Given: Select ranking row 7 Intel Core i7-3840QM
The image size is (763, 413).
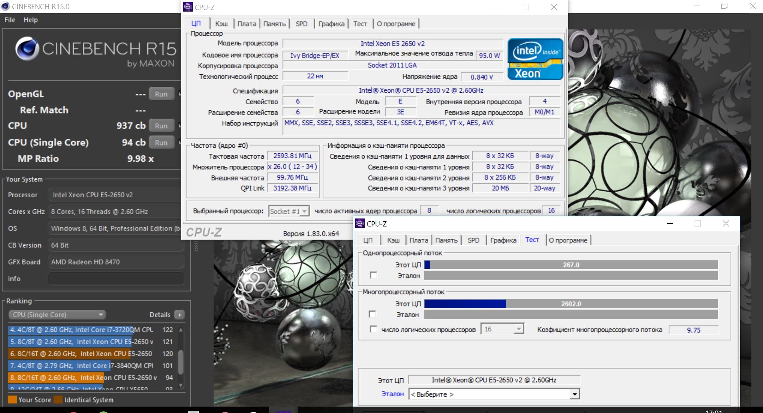Looking at the screenshot, I should click(91, 365).
